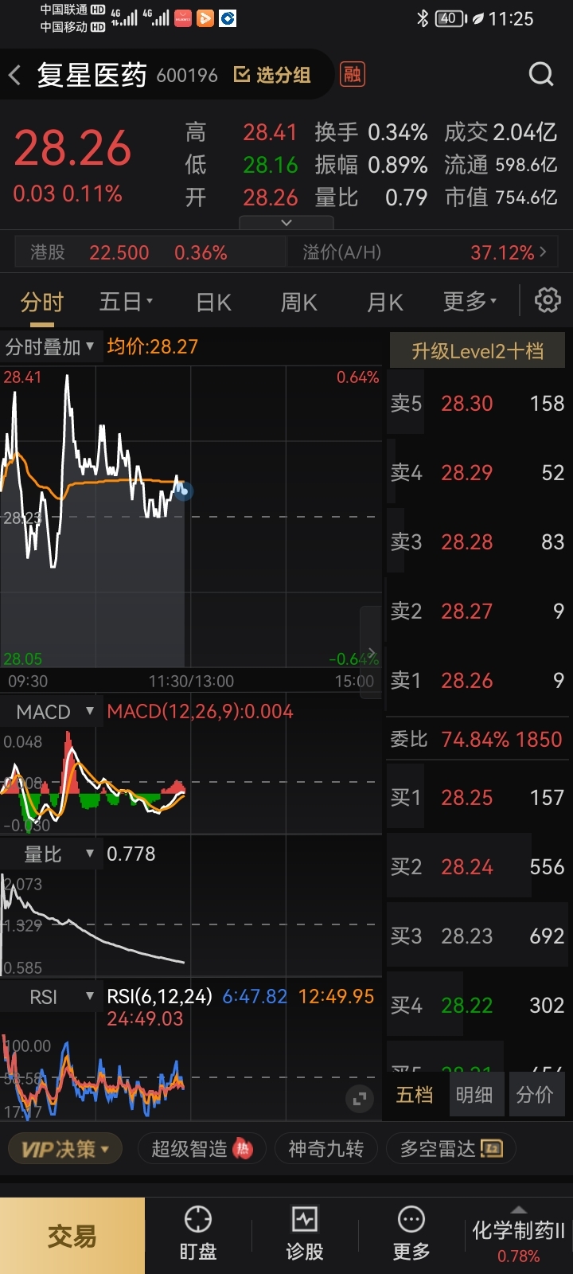Select 卖5 price 28.30 row
573x1274 pixels.
pos(477,404)
